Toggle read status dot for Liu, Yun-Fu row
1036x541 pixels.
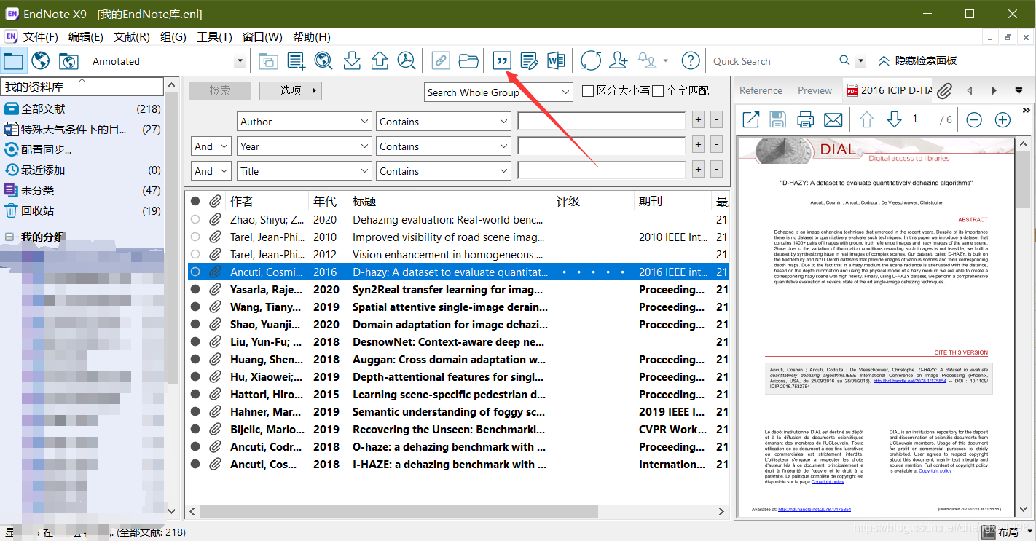195,341
